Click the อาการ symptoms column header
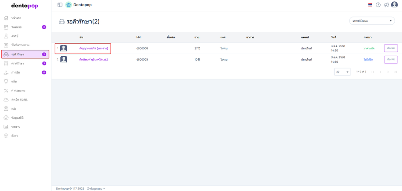Screen dimensions: 402x191 [250, 38]
